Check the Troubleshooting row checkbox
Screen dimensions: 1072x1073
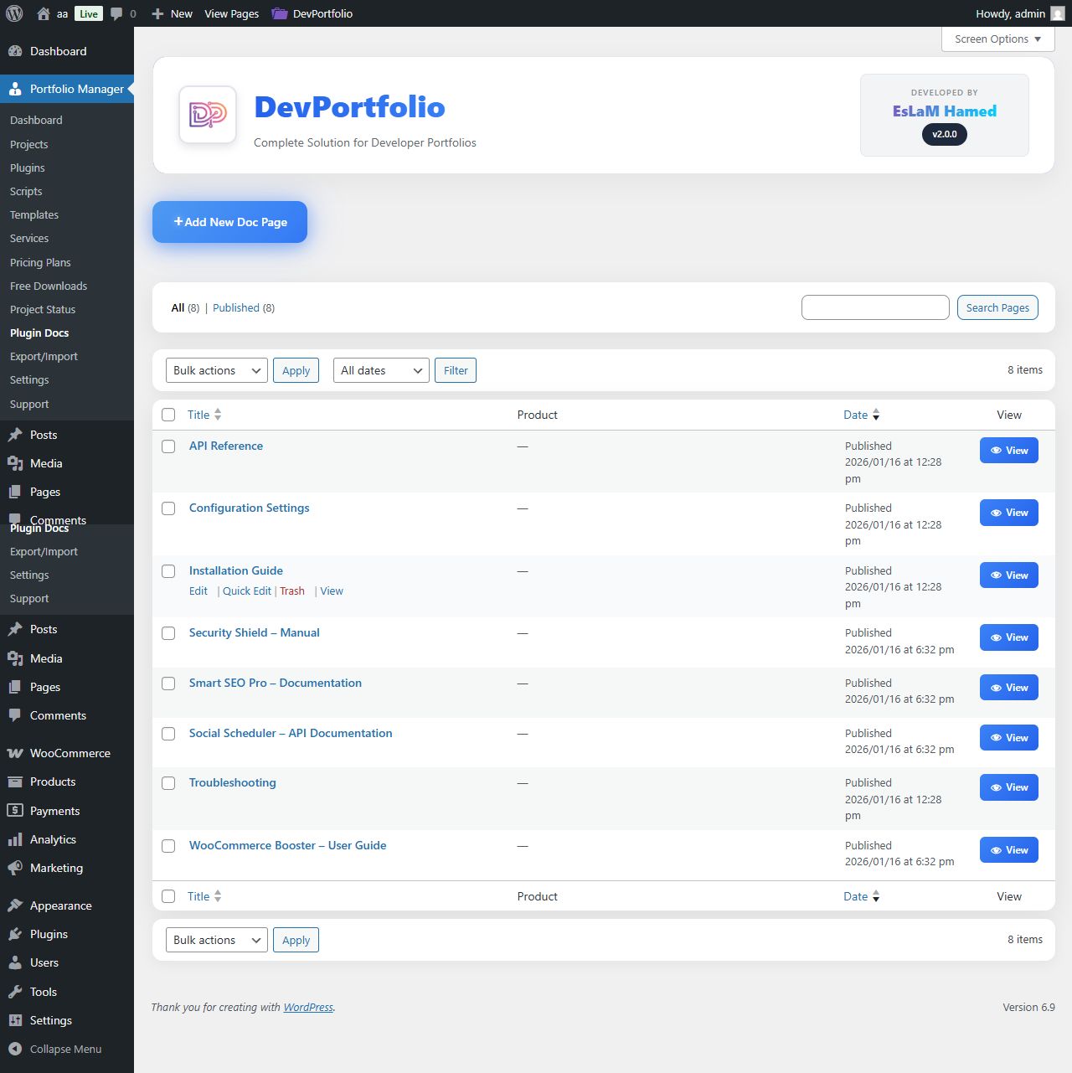tap(168, 783)
